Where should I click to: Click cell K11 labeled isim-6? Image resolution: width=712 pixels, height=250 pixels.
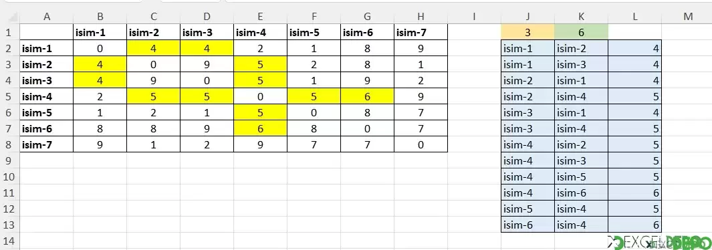(x=581, y=193)
